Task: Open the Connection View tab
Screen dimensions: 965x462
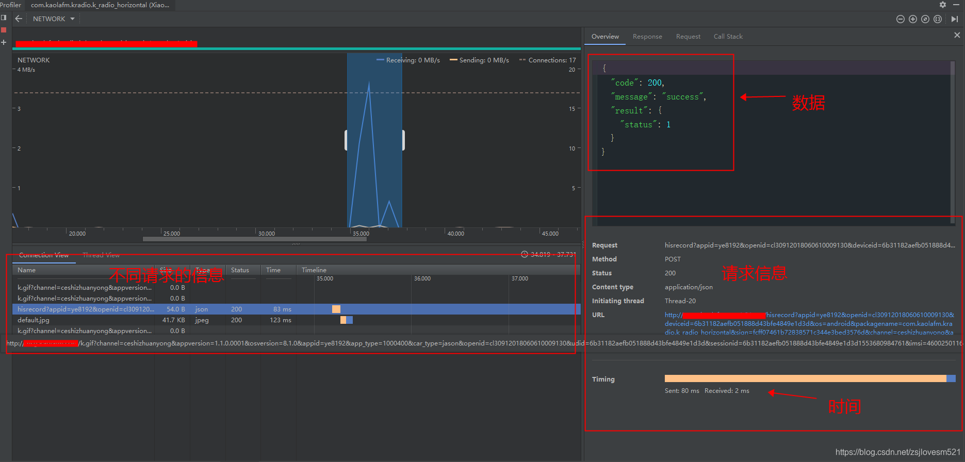Action: 44,255
